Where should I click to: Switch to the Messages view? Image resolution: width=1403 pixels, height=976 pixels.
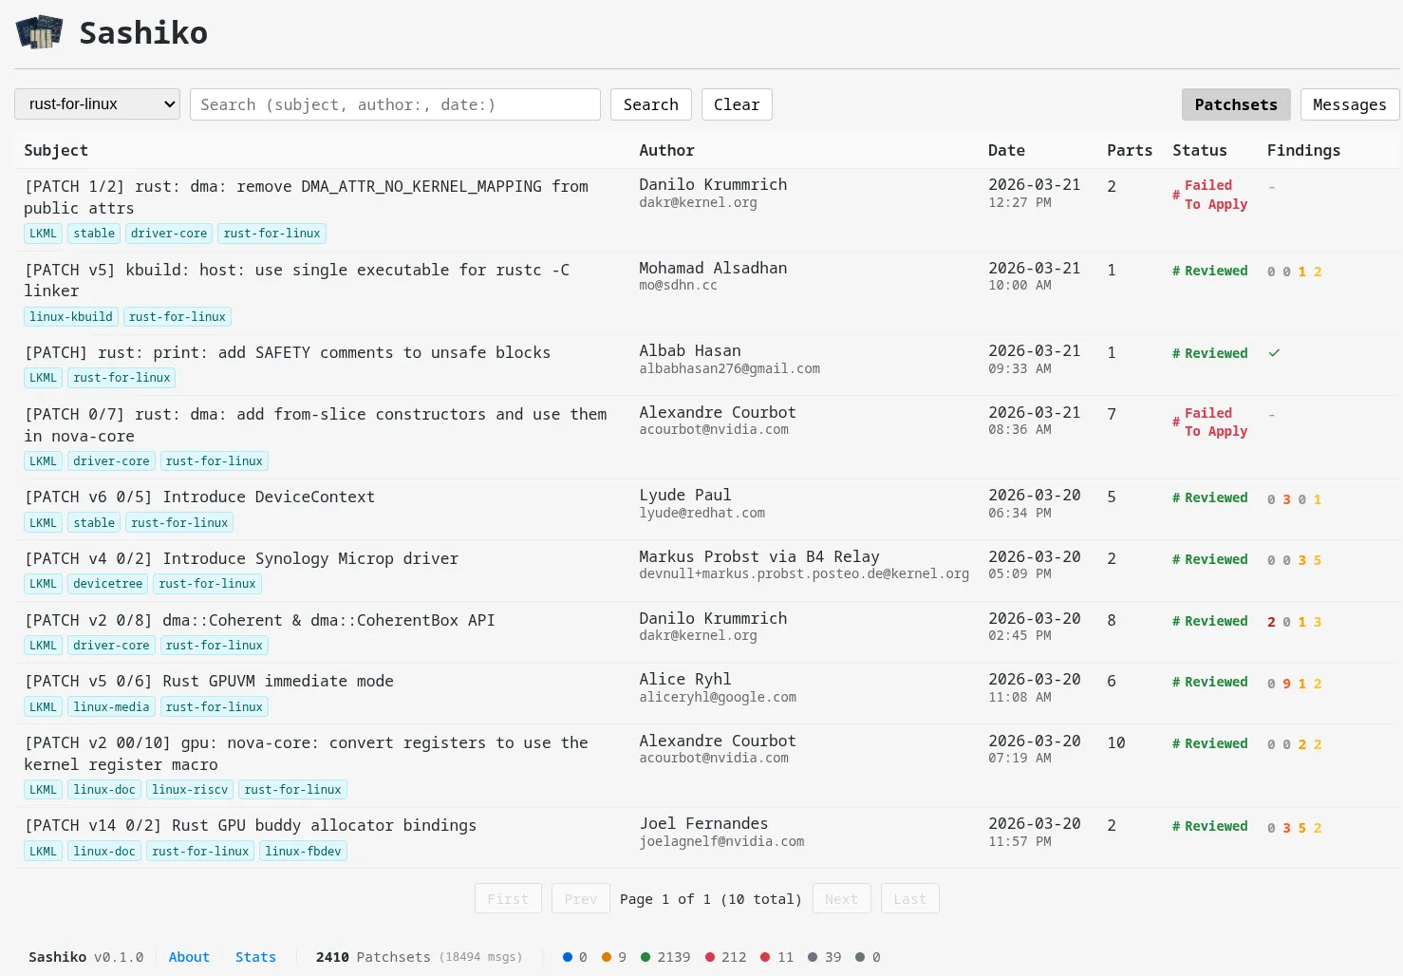[1349, 104]
